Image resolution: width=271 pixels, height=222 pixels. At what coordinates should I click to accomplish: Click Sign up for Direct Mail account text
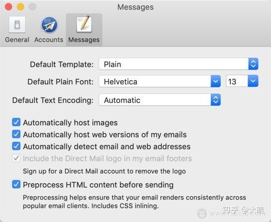coord(104,171)
